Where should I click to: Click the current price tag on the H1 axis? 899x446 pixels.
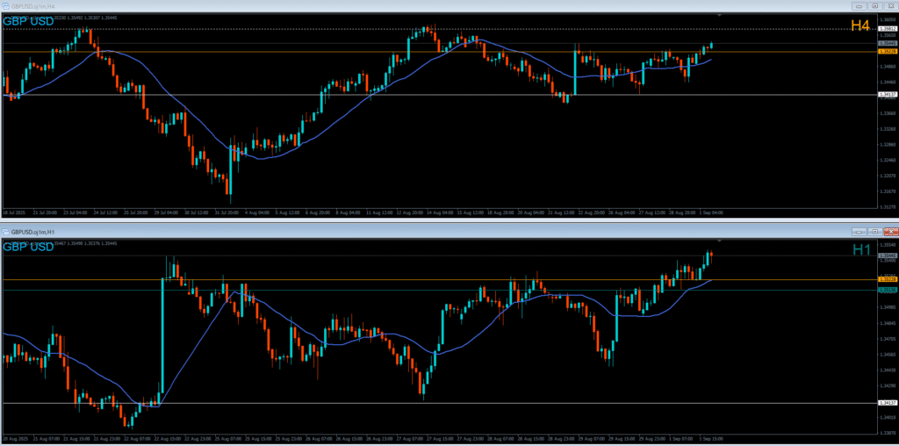click(x=887, y=255)
